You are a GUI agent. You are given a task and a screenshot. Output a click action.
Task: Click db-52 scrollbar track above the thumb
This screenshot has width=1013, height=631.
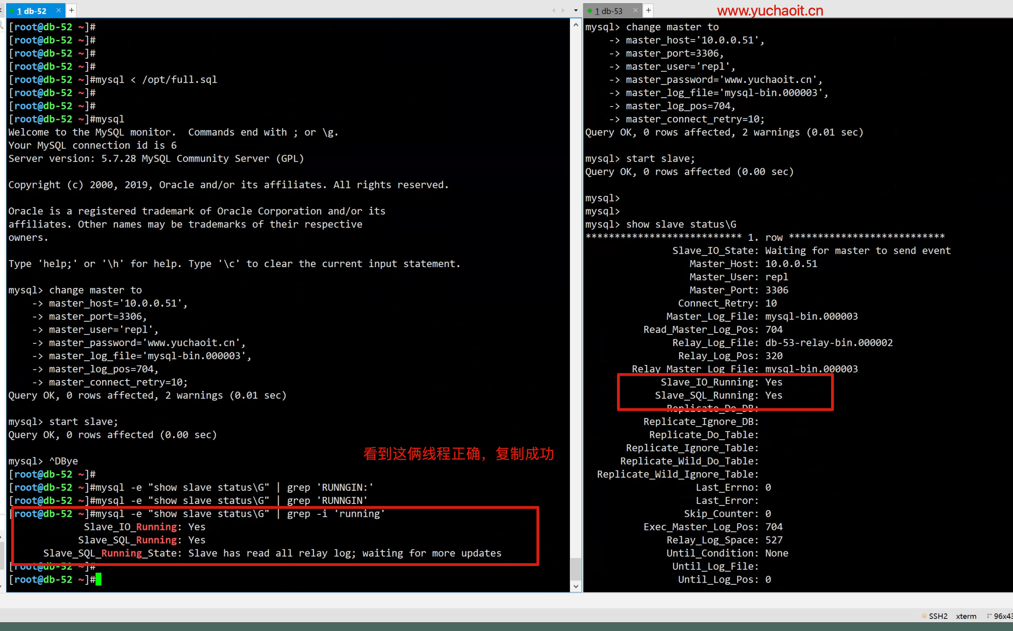coord(576,292)
